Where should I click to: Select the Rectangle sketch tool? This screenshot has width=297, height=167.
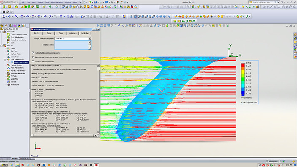[22, 16]
